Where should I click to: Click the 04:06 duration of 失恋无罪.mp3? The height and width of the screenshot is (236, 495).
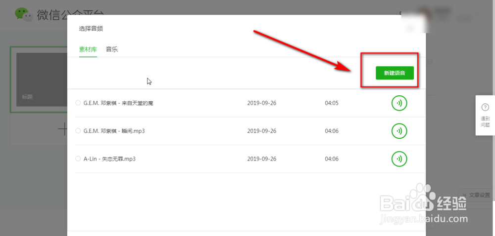332,159
